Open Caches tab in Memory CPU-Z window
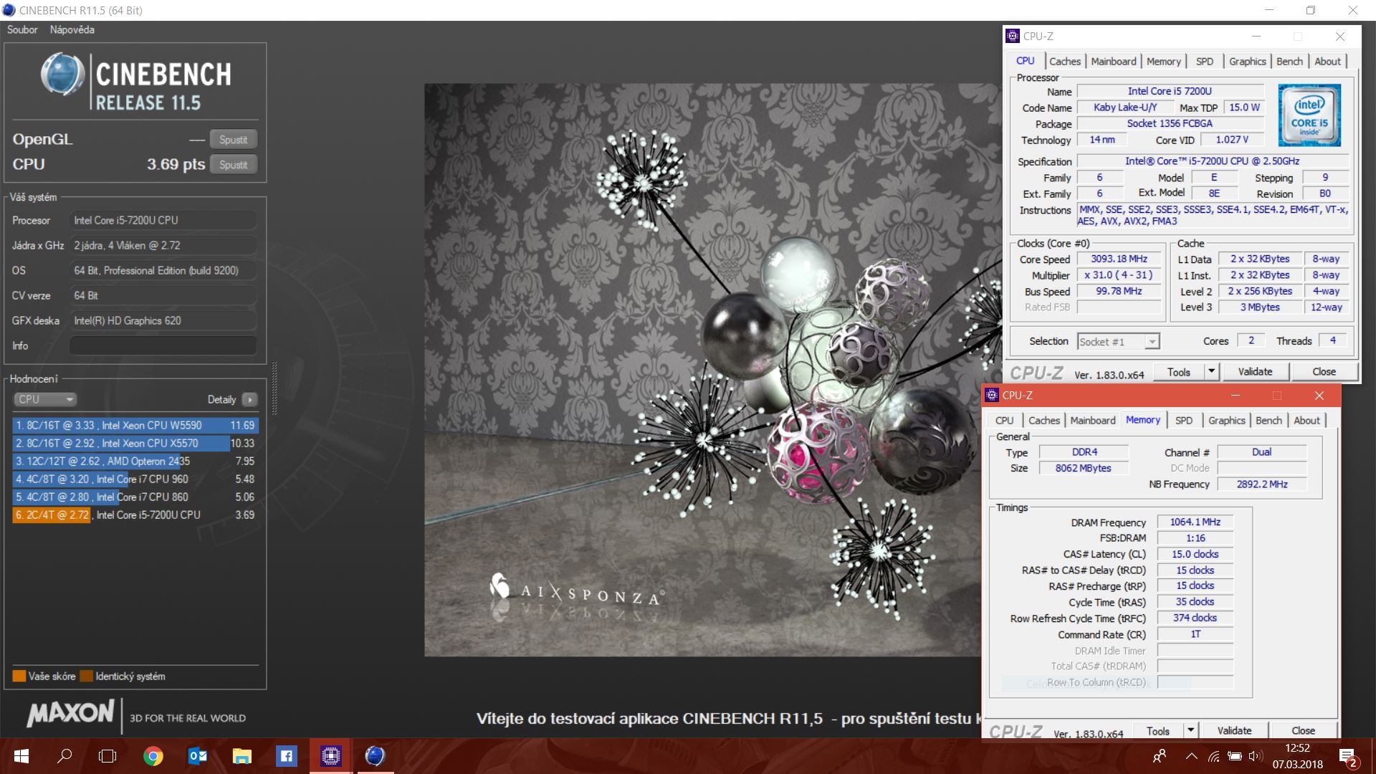Viewport: 1376px width, 774px height. [x=1044, y=421]
